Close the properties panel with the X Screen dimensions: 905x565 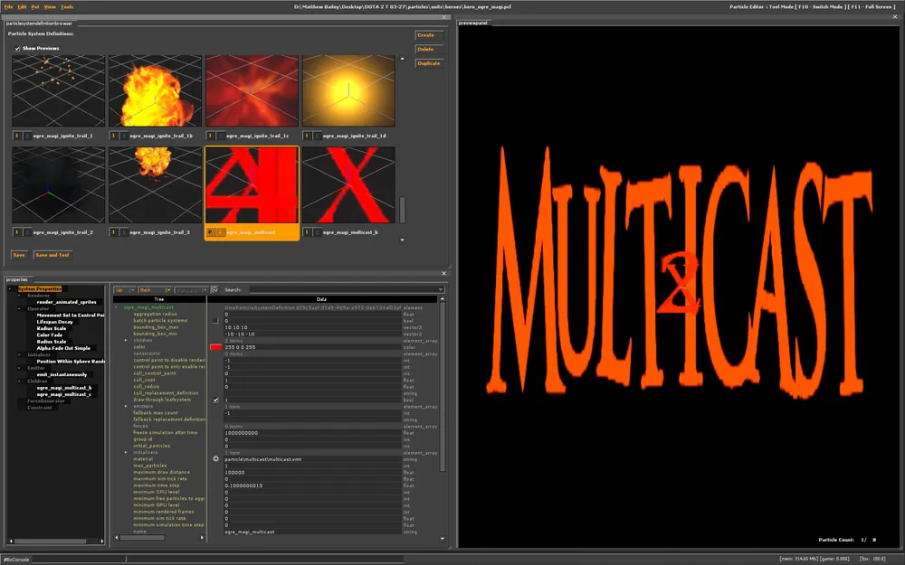click(x=443, y=272)
